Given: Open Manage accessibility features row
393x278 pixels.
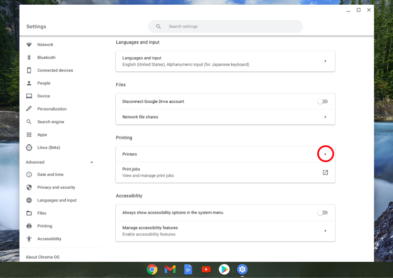Looking at the screenshot, I should pos(225,231).
